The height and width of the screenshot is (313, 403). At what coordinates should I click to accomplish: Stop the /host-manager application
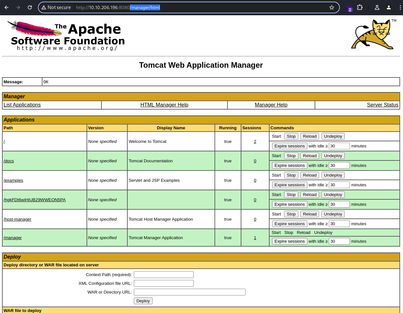pos(291,214)
